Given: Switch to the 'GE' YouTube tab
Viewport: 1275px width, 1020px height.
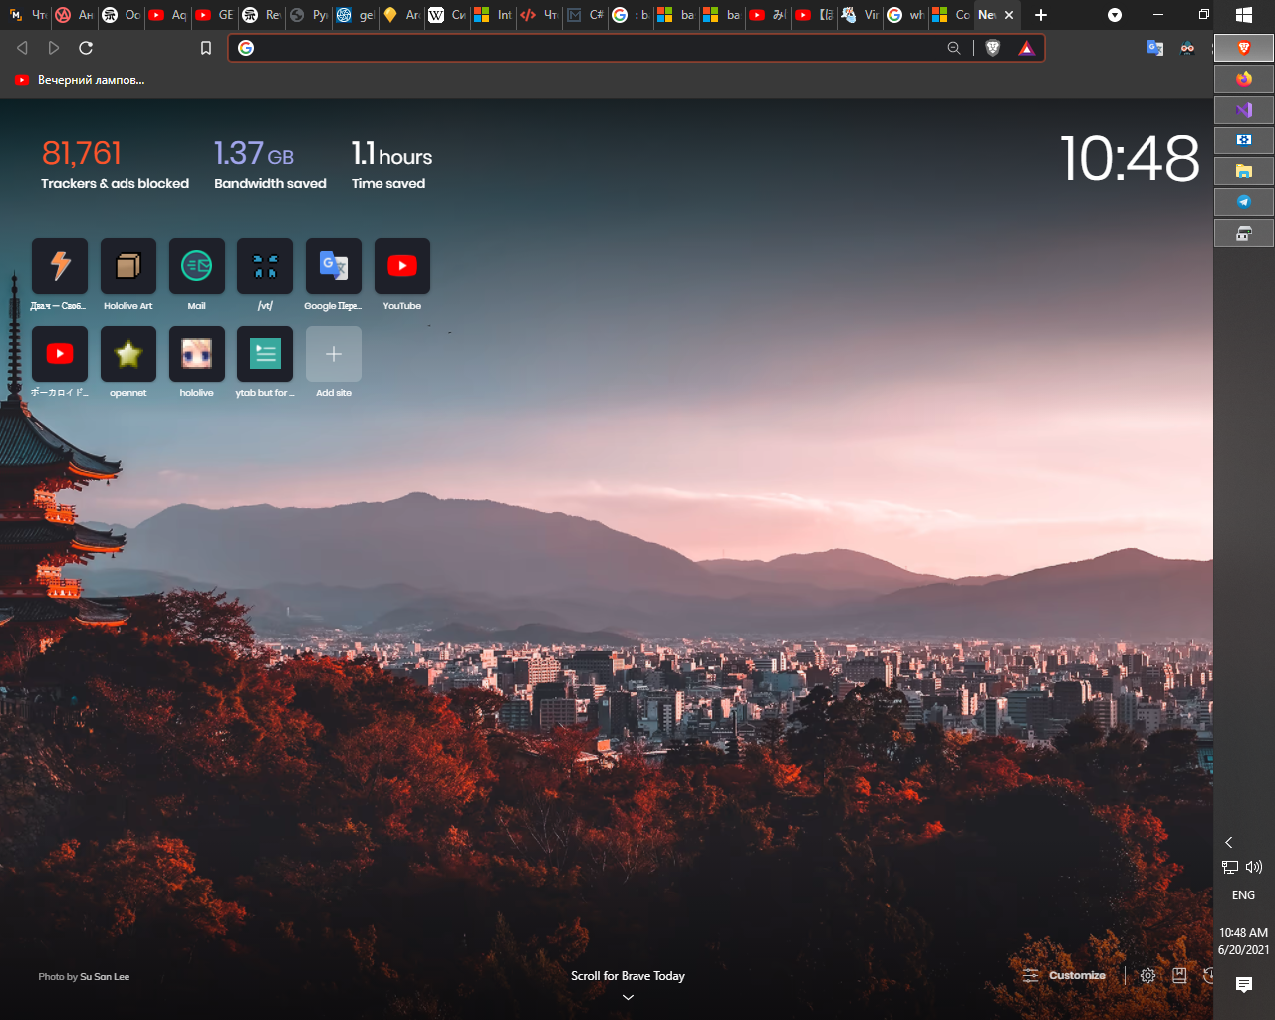Looking at the screenshot, I should click(215, 15).
